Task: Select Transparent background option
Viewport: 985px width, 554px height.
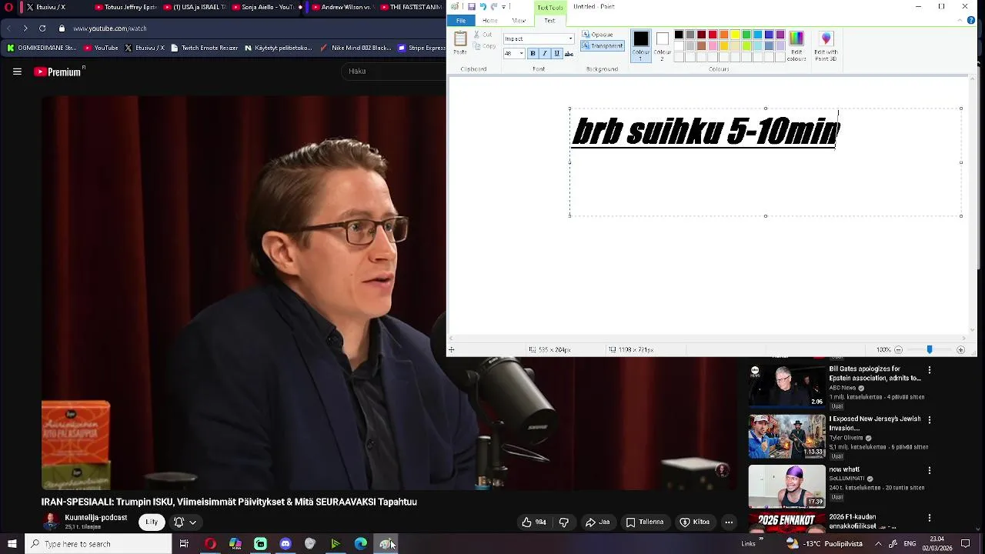Action: point(602,45)
